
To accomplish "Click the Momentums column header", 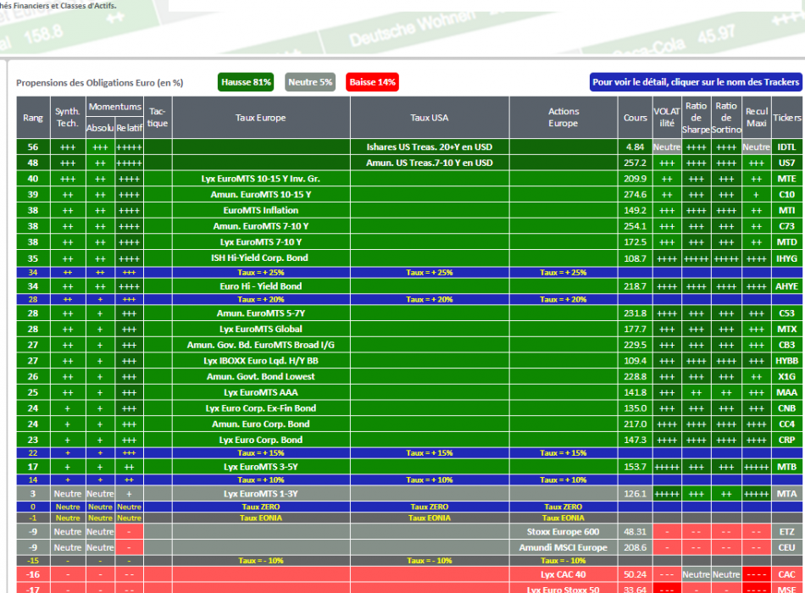I will [x=114, y=107].
